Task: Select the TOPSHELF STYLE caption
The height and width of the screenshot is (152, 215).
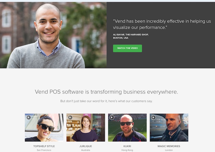Action: click(44, 146)
